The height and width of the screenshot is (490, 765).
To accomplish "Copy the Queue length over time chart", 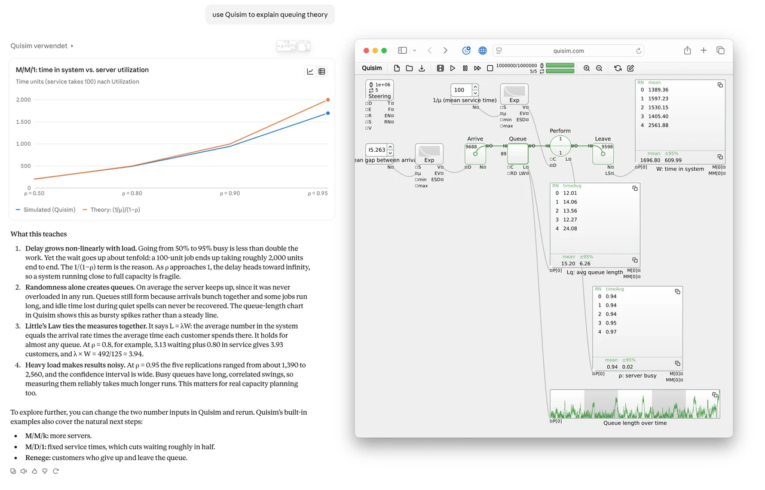I will tap(715, 395).
